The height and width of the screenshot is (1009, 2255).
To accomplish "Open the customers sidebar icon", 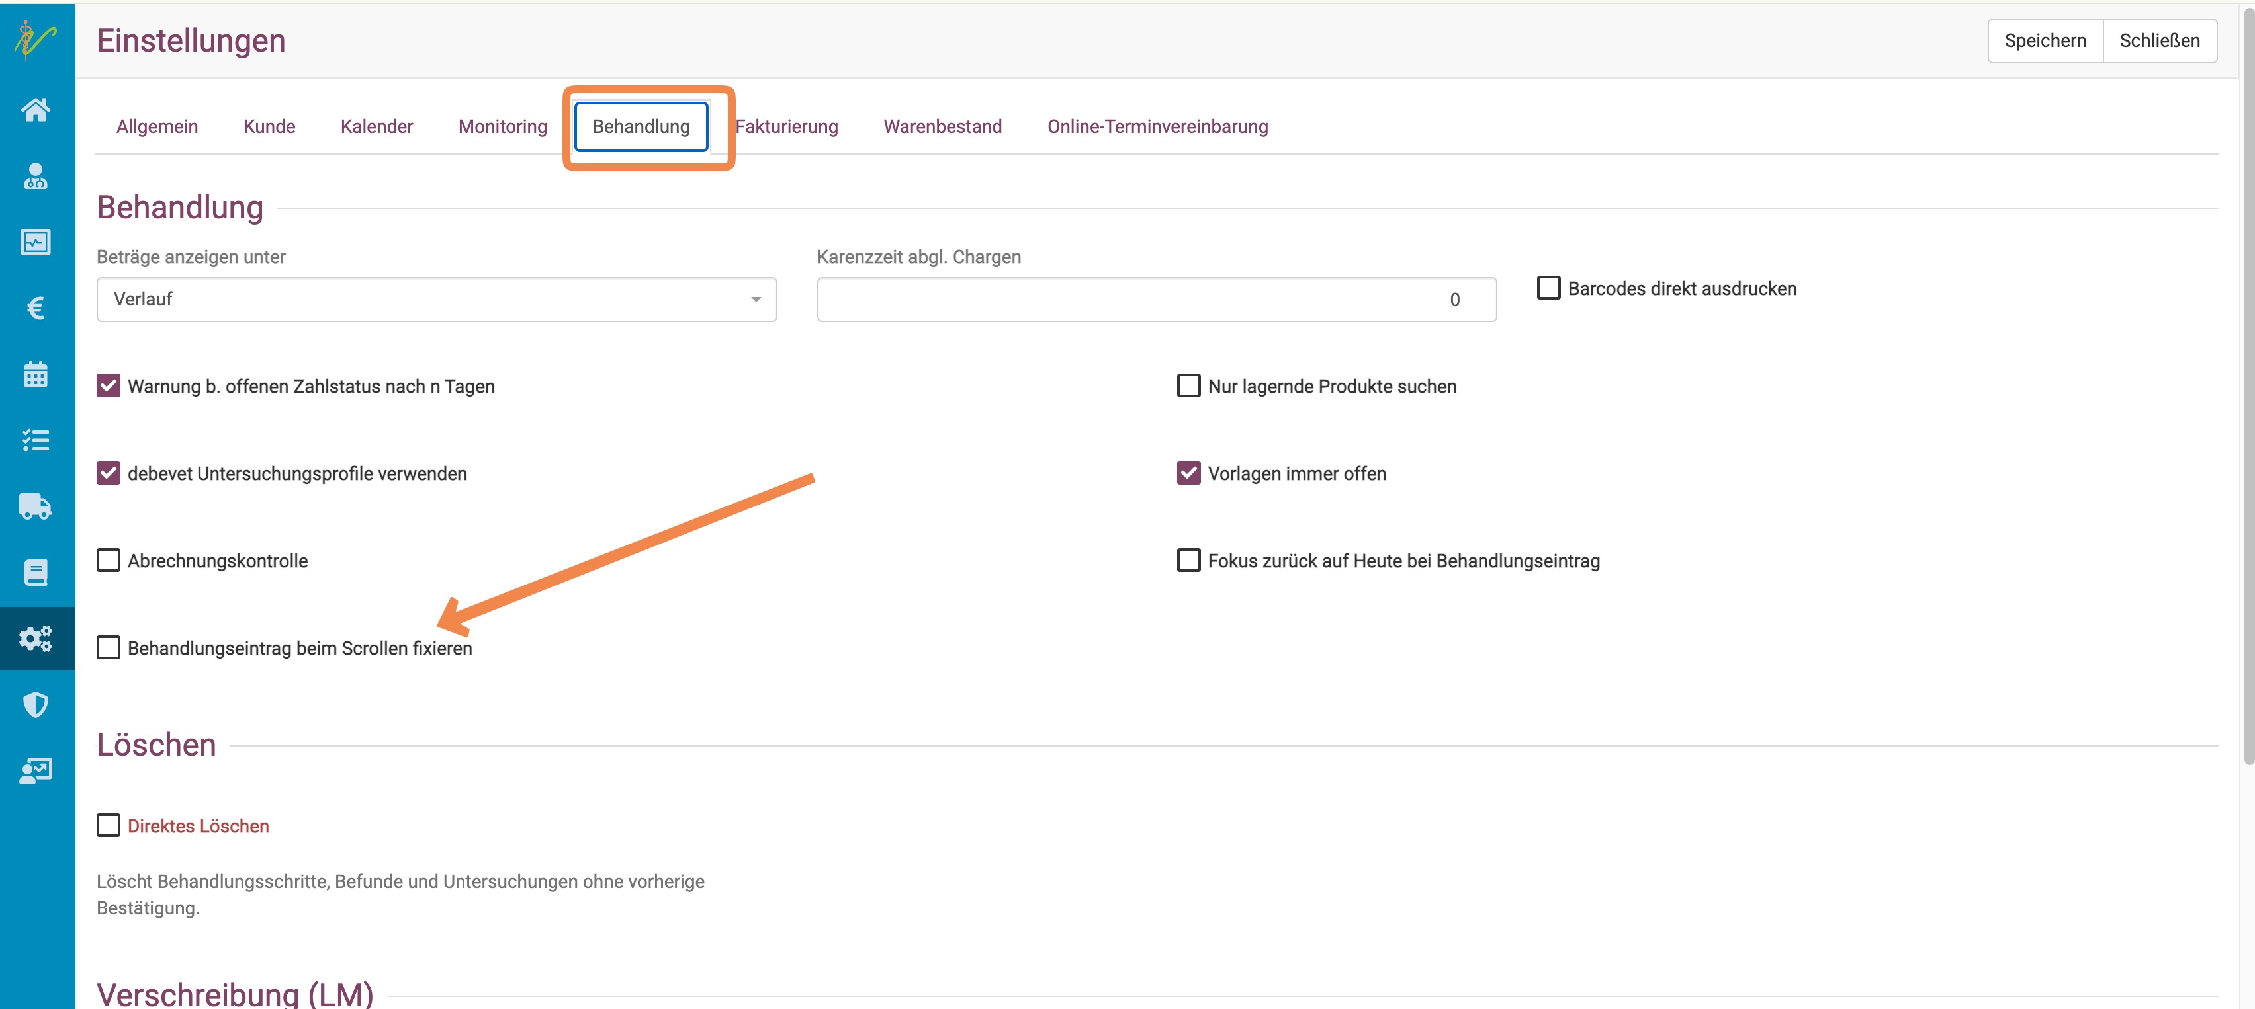I will 36,176.
